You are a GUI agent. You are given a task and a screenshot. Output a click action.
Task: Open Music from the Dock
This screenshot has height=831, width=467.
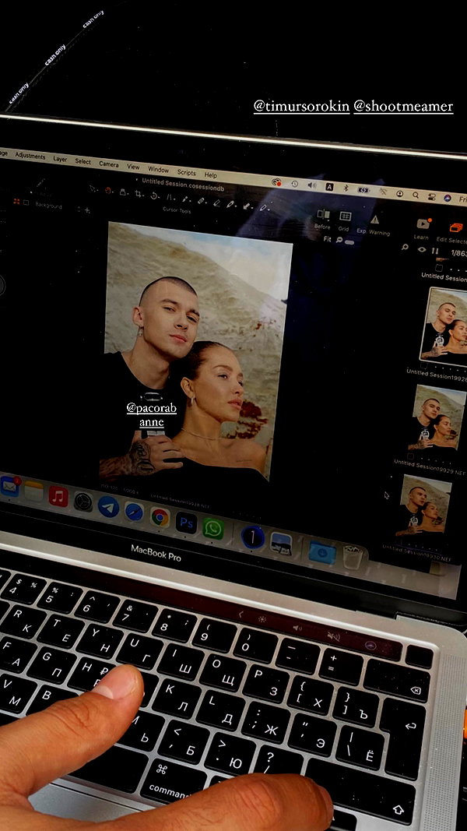(x=58, y=497)
